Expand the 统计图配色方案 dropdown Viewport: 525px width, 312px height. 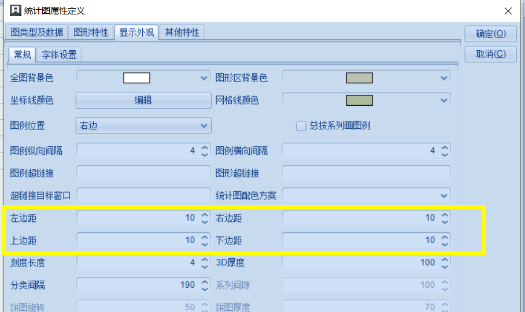(x=367, y=196)
